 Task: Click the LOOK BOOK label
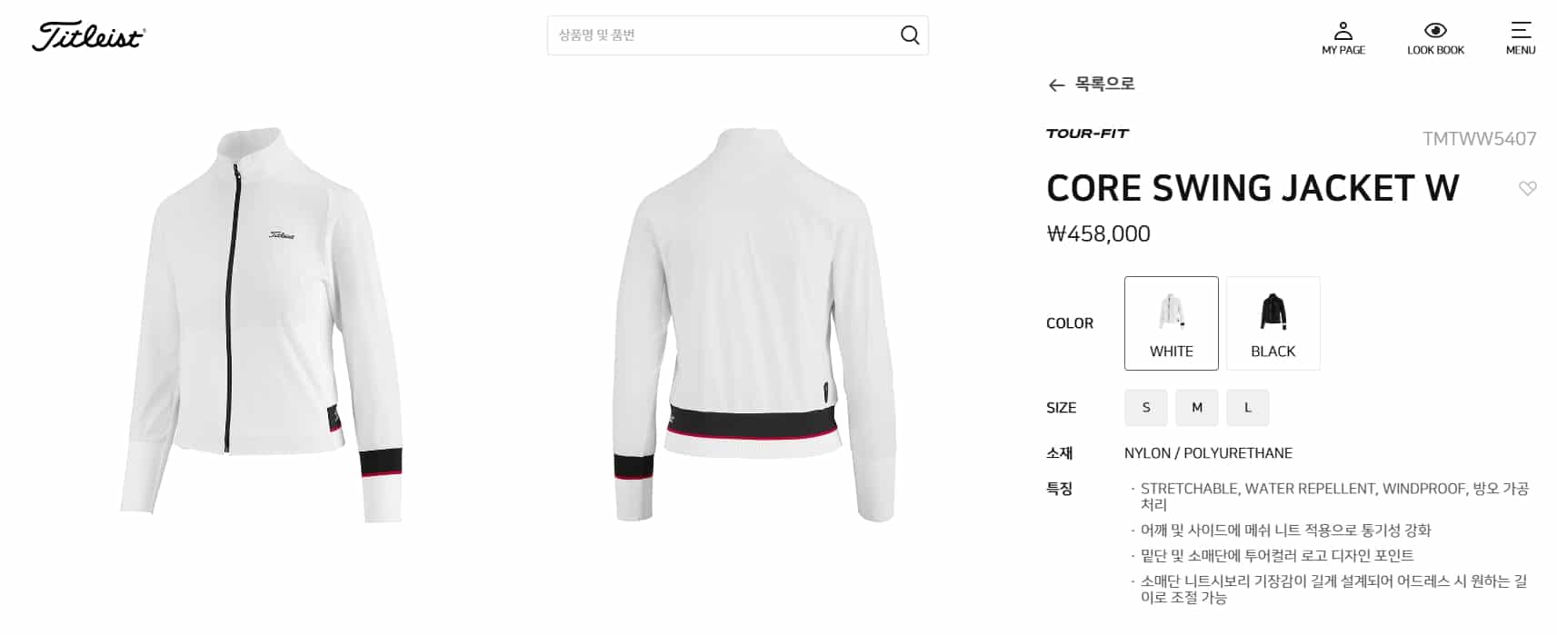(x=1436, y=50)
